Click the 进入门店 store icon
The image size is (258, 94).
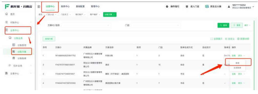[187, 7]
